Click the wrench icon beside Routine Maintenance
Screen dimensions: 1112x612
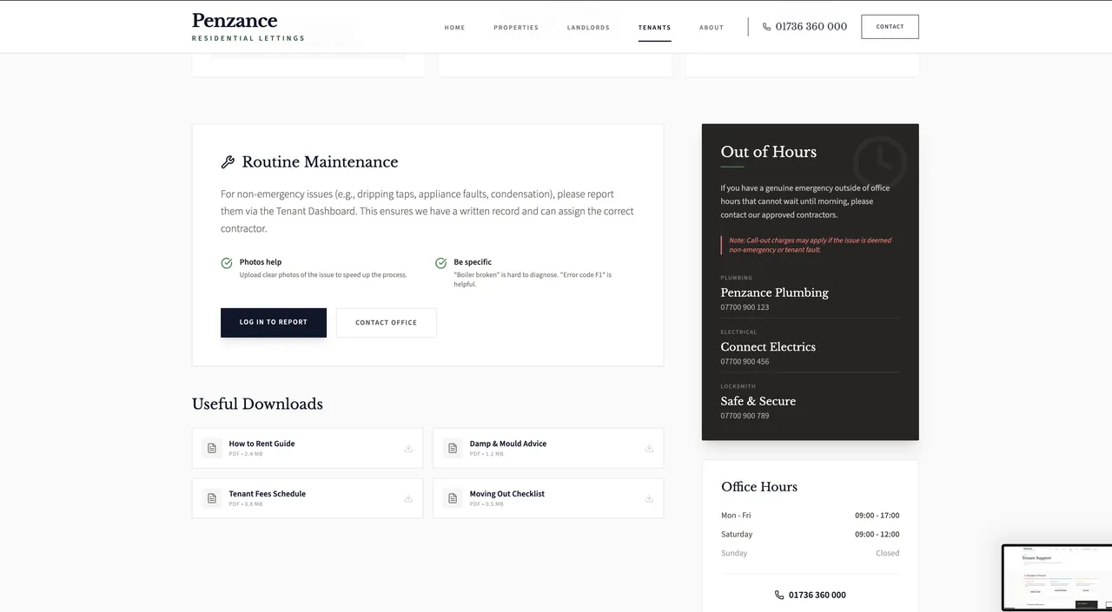click(x=228, y=162)
